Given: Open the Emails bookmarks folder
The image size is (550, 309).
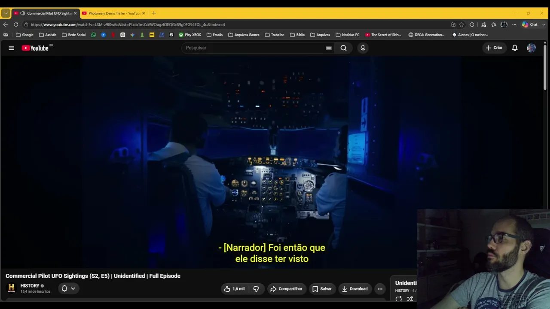Looking at the screenshot, I should coord(214,35).
